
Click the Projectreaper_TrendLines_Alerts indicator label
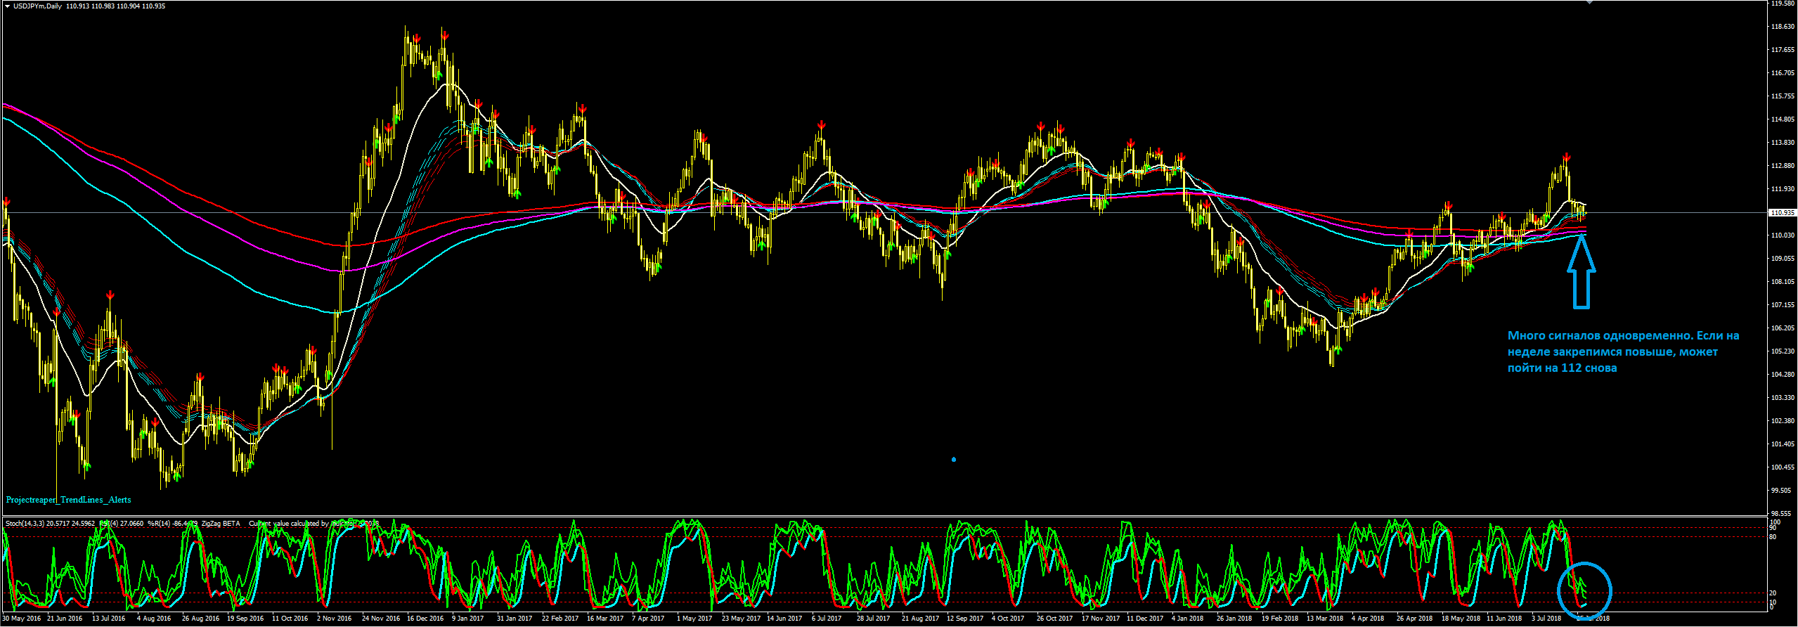(68, 500)
